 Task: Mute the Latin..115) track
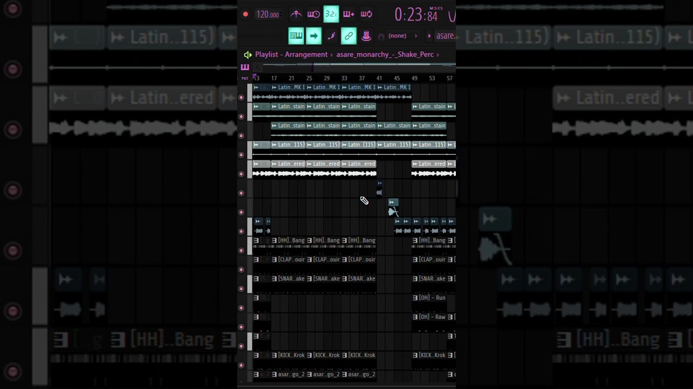point(241,155)
